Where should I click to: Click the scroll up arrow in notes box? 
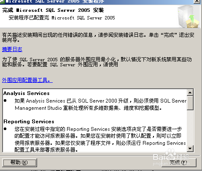coord(190,92)
